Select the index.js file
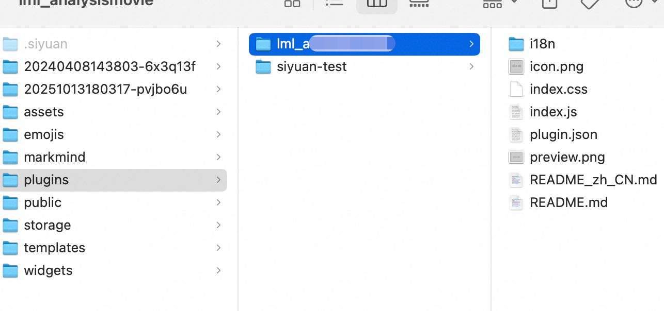 [x=553, y=112]
